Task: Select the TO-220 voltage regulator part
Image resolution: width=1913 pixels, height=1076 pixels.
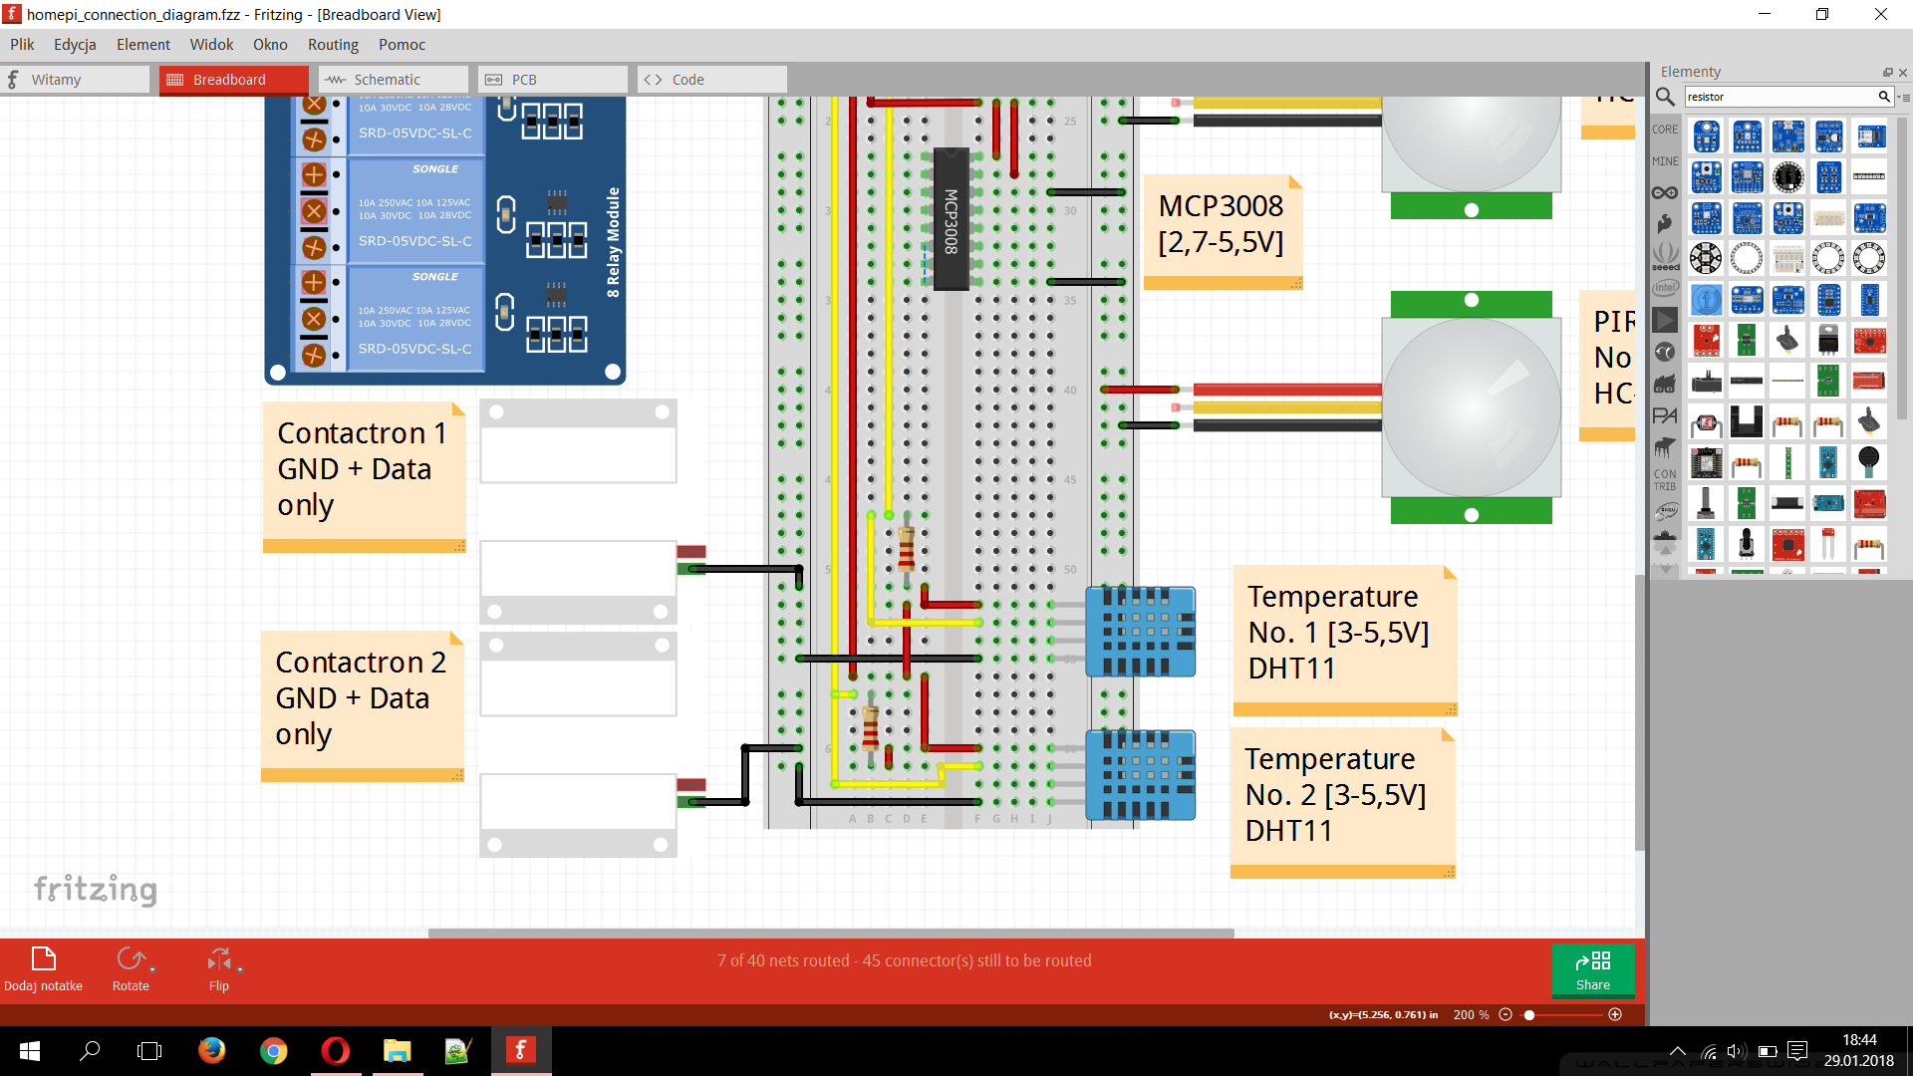Action: pos(1828,341)
